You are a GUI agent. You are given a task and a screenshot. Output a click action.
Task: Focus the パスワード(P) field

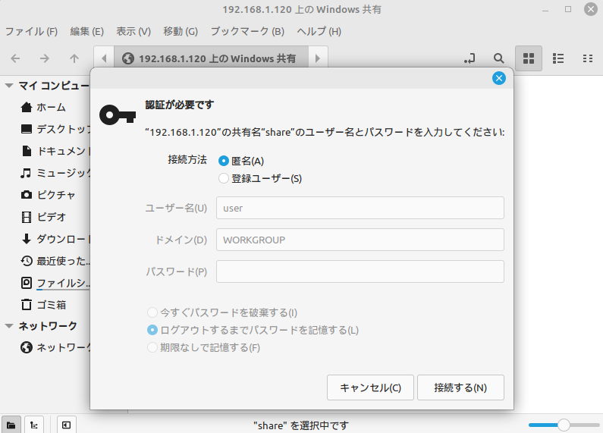[x=360, y=271]
